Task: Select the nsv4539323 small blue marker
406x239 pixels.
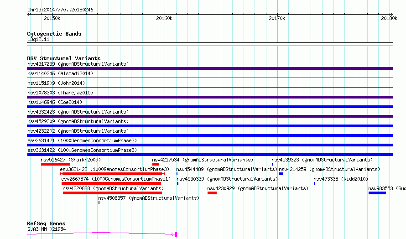Action: (x=272, y=164)
